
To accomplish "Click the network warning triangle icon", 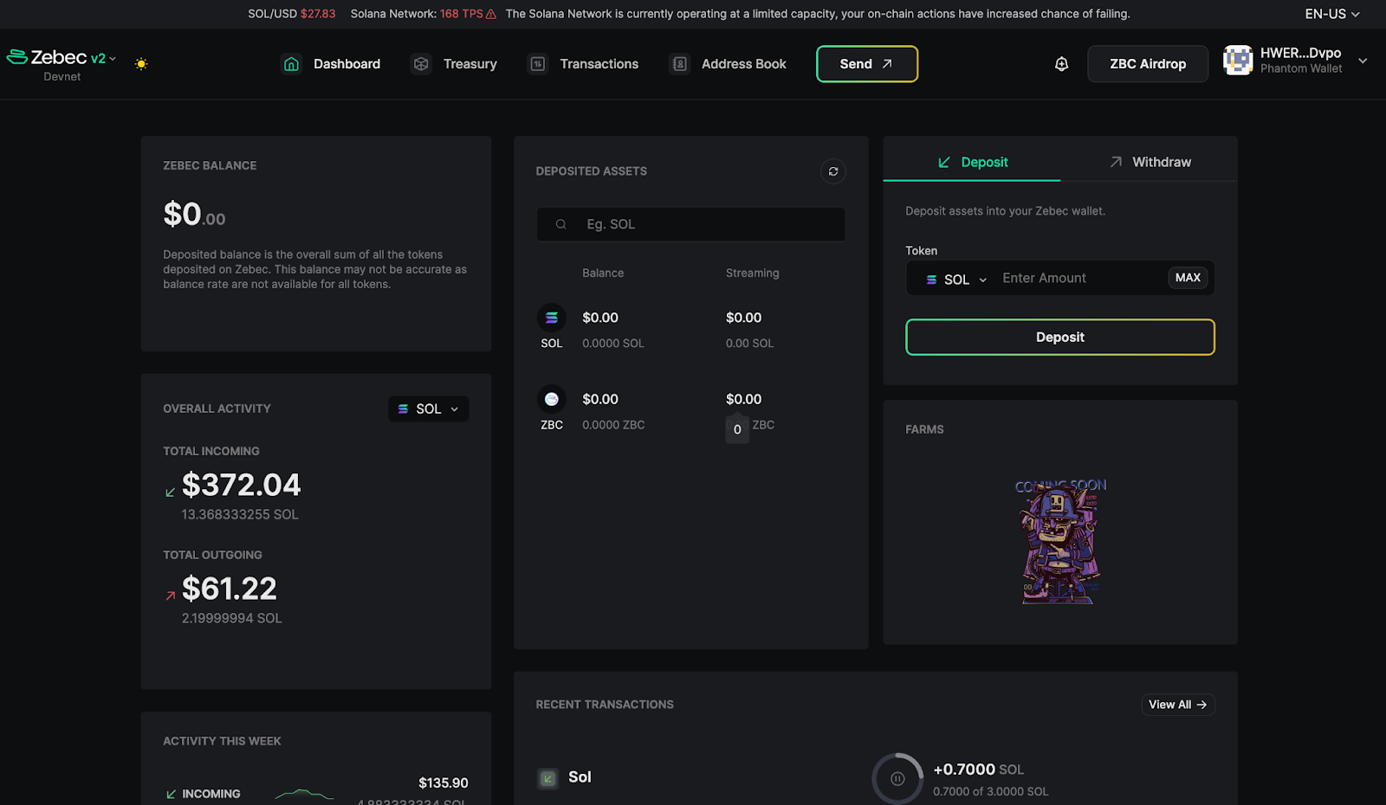I will point(491,14).
